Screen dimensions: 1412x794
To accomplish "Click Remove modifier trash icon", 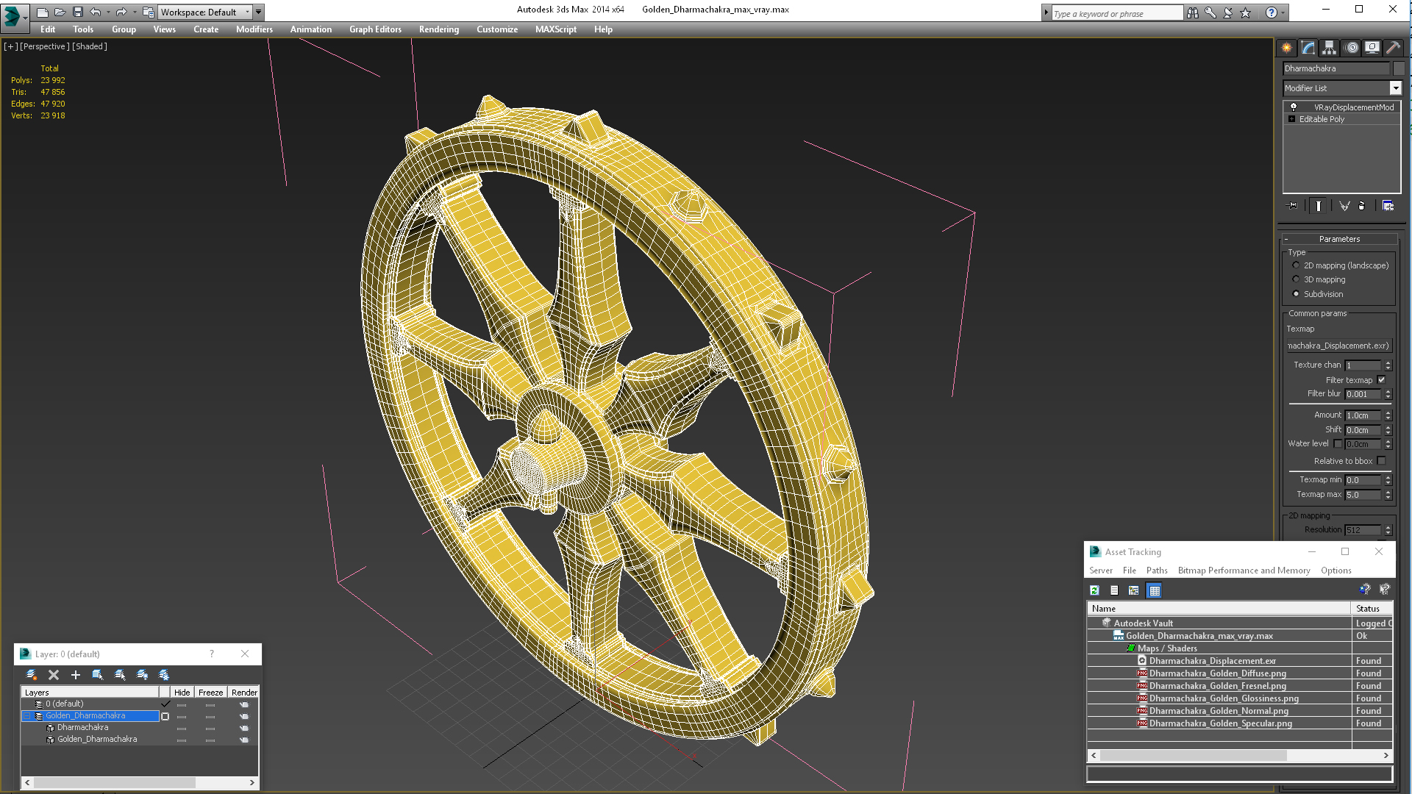I will [x=1361, y=206].
